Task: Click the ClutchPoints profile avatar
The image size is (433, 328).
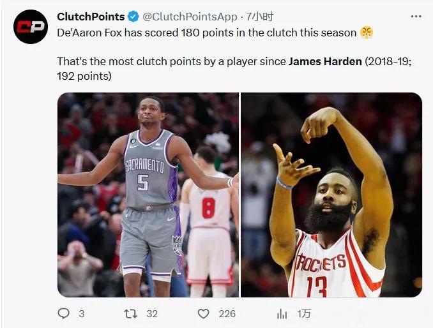Action: (31, 27)
